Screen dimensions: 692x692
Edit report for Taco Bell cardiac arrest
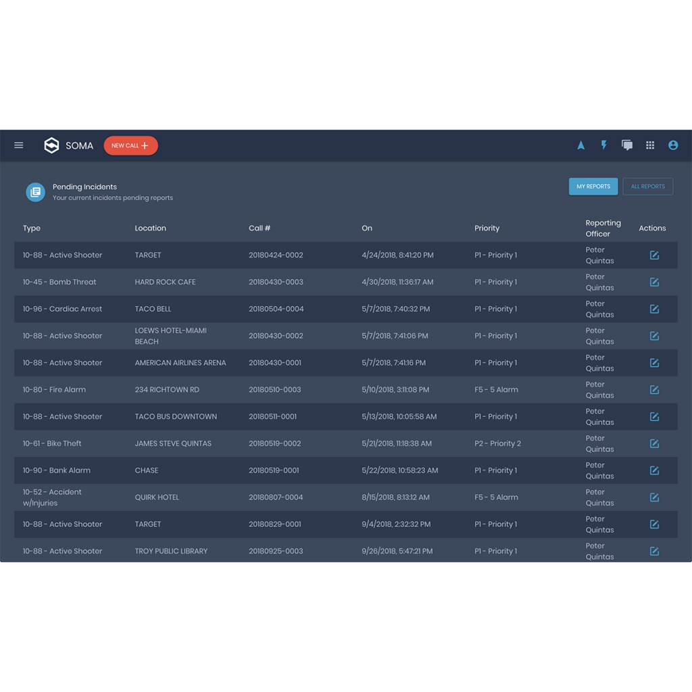pos(654,309)
